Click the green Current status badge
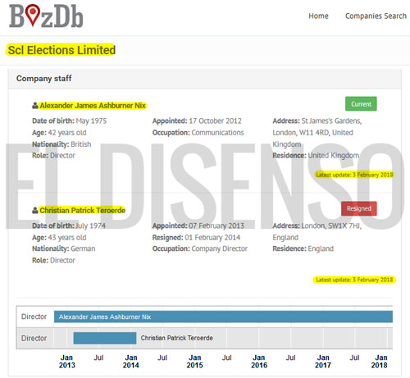410x378 pixels. (x=361, y=104)
